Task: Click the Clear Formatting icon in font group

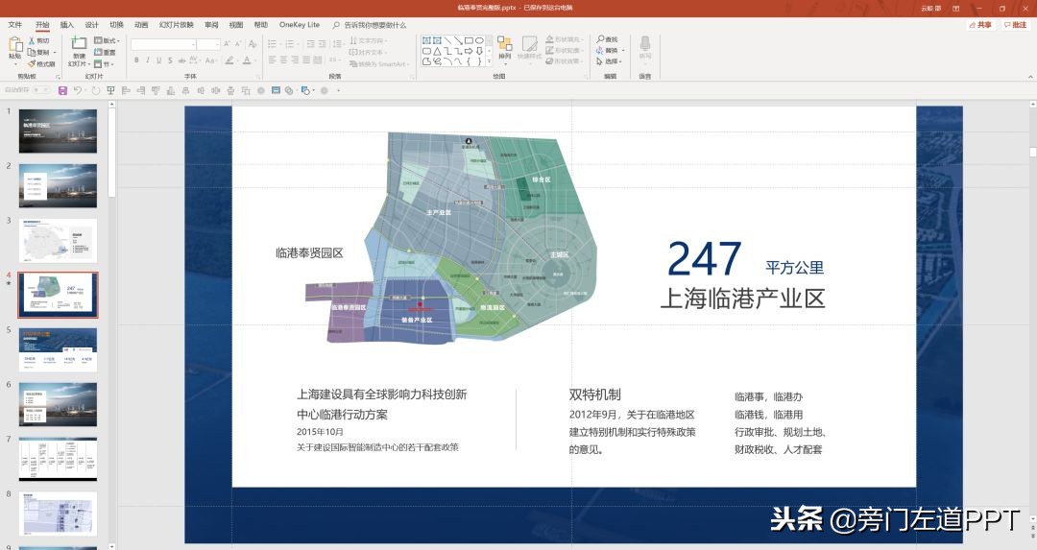Action: click(x=253, y=43)
